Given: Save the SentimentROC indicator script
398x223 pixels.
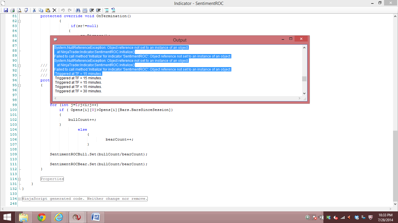Looking at the screenshot, I should tap(6, 10).
